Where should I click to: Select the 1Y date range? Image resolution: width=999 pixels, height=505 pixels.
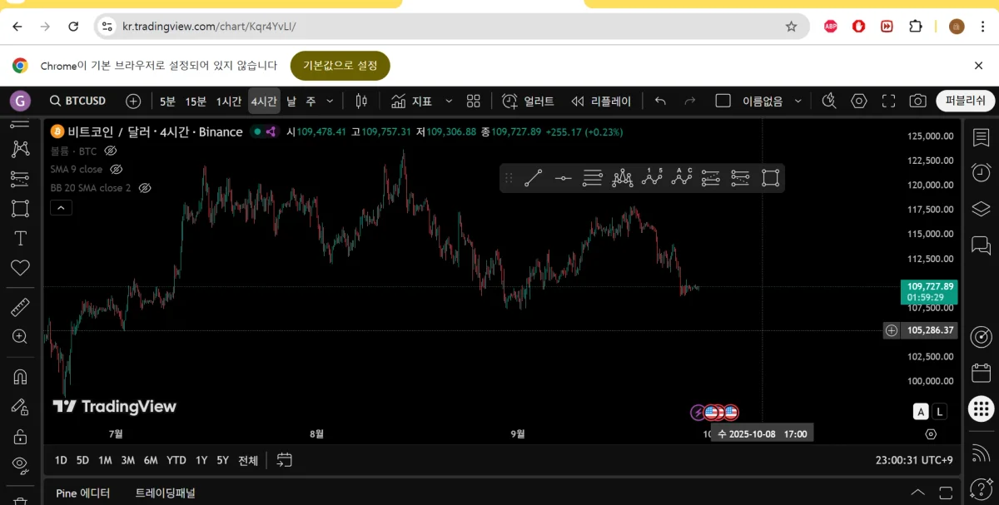coord(201,460)
